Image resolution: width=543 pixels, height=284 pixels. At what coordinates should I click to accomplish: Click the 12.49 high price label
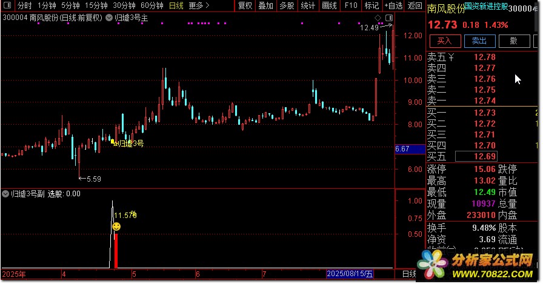pyautogui.click(x=369, y=28)
